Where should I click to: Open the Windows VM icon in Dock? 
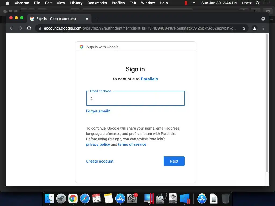[185, 199]
